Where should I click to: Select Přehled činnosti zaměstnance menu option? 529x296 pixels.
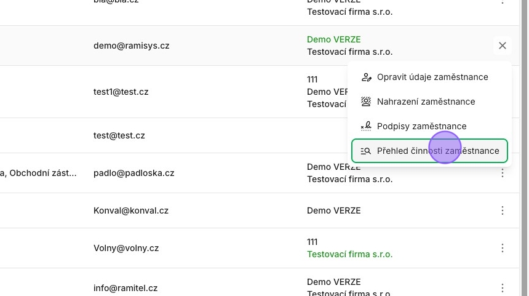429,151
